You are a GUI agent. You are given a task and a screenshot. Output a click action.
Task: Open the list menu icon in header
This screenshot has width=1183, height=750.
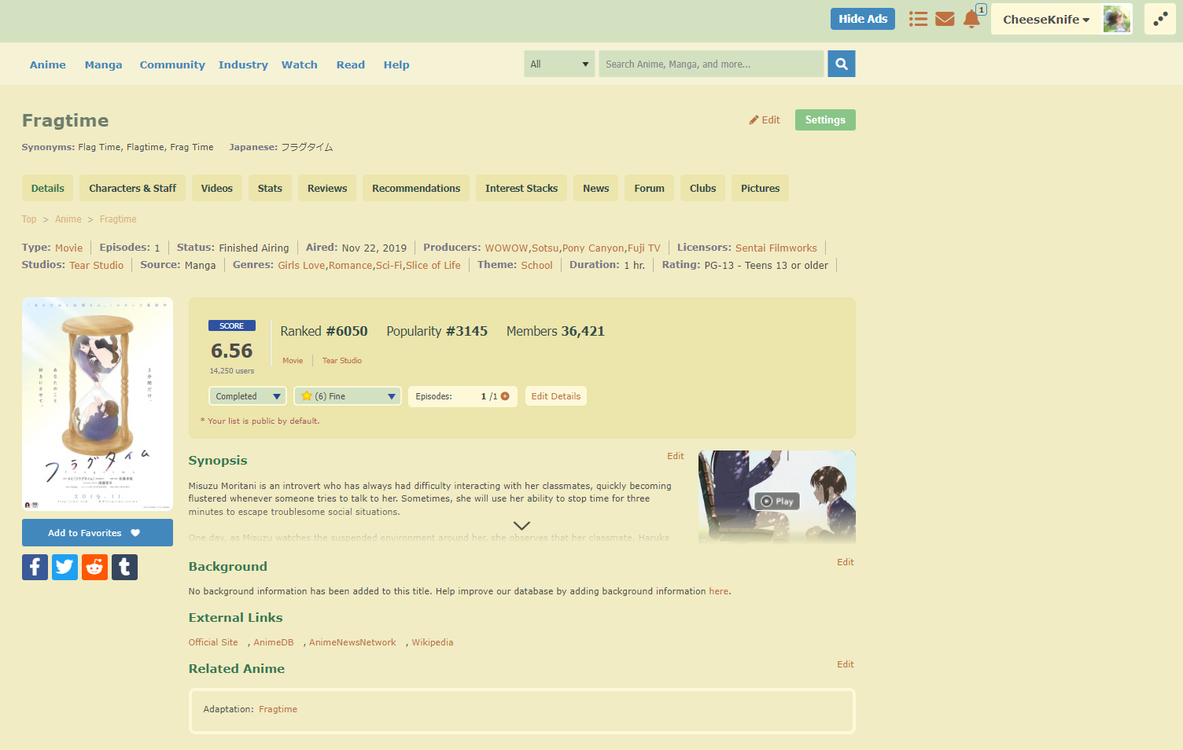918,19
